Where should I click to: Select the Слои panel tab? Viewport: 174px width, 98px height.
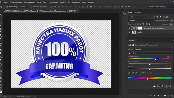130,13
